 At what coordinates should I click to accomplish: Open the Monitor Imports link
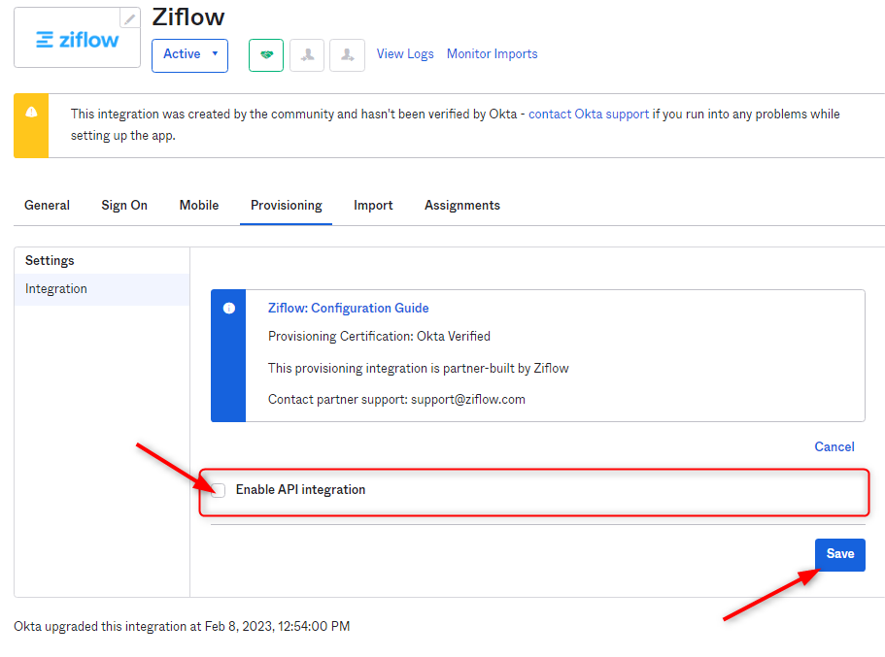493,54
